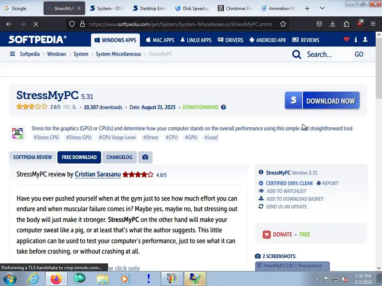Image resolution: width=382 pixels, height=286 pixels.
Task: Select the #Stress GPU tag
Action: 79,137
